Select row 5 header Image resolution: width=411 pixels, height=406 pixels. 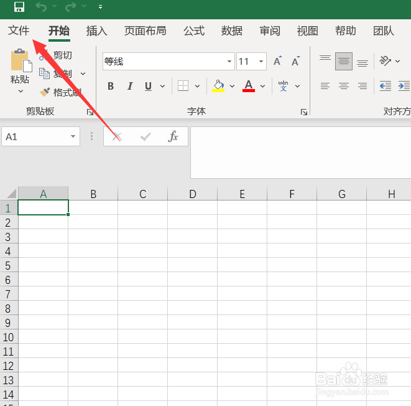(x=8, y=266)
